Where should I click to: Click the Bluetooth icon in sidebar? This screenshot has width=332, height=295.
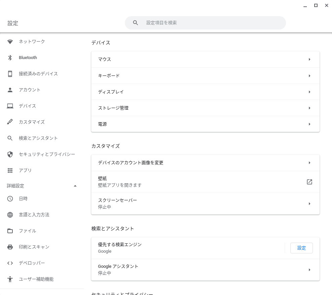pos(10,58)
